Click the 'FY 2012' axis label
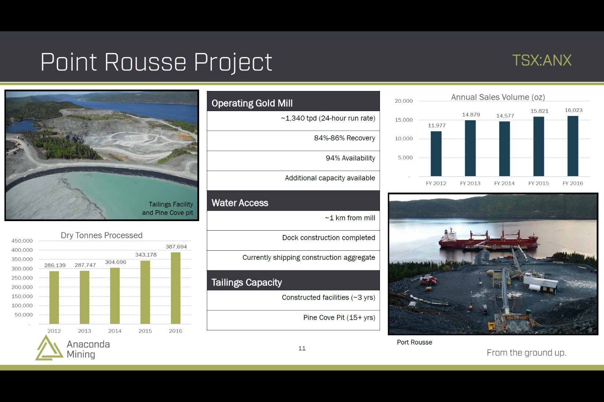The width and height of the screenshot is (604, 402). tap(436, 183)
